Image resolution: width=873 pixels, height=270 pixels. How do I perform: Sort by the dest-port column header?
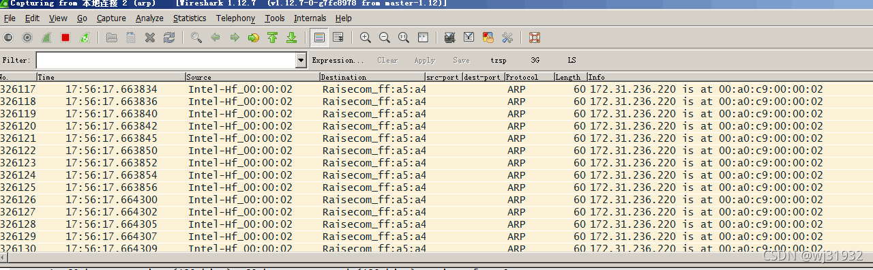click(484, 77)
